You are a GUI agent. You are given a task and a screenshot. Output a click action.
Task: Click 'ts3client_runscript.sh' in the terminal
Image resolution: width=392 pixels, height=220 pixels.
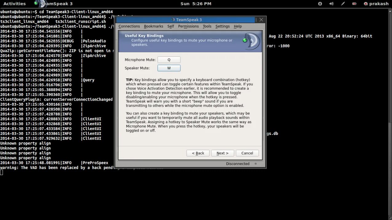click(80, 21)
